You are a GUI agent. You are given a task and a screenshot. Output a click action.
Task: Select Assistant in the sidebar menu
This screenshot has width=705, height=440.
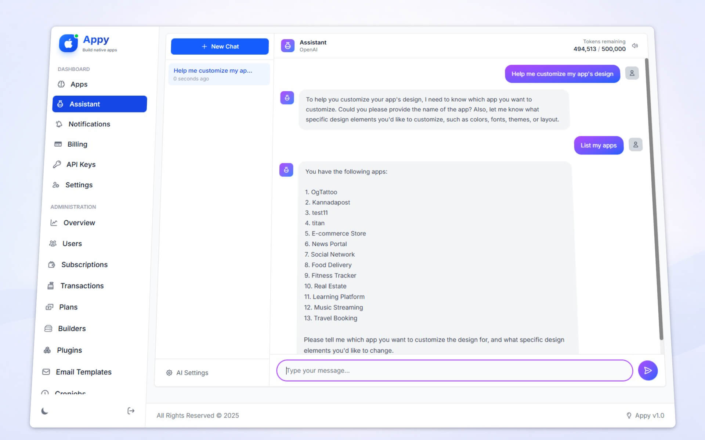99,104
